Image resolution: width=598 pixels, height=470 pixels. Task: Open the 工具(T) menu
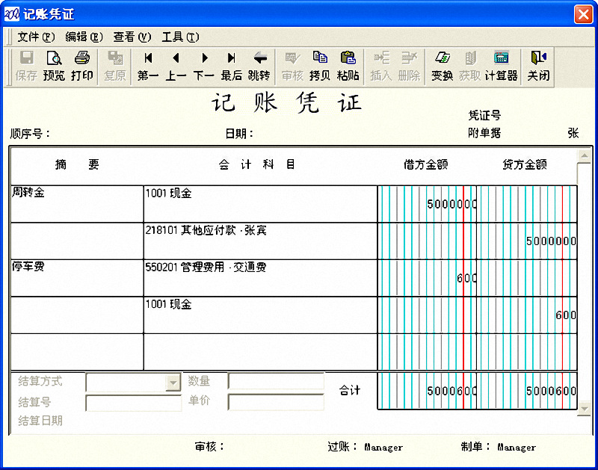click(180, 37)
